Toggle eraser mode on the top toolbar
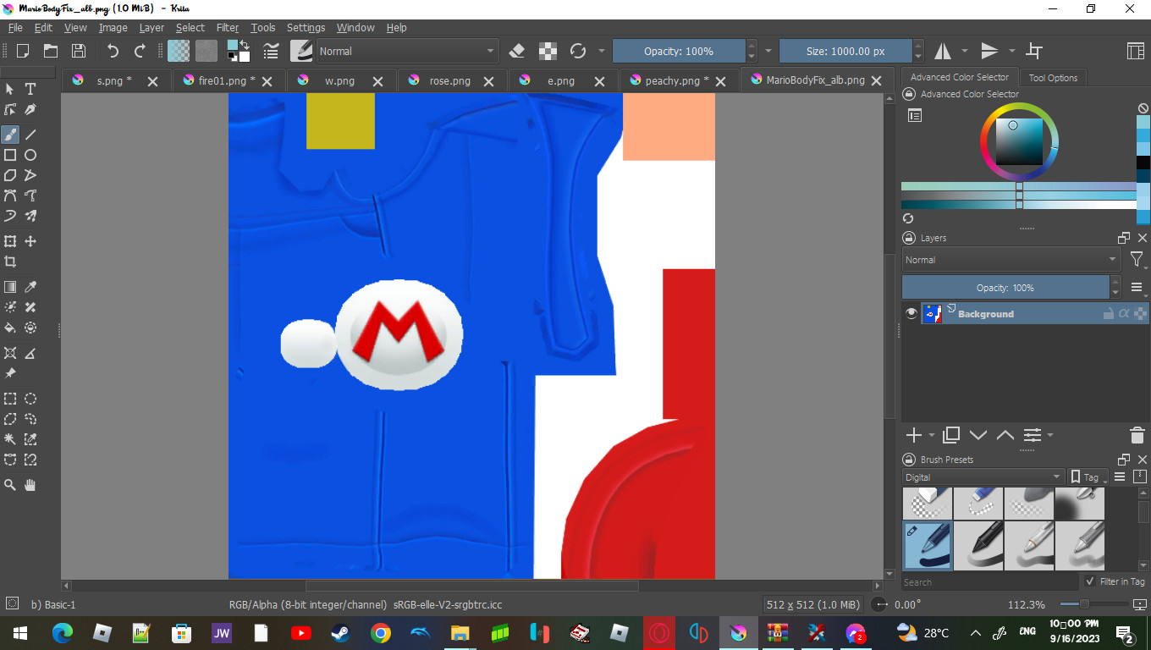 [x=516, y=51]
